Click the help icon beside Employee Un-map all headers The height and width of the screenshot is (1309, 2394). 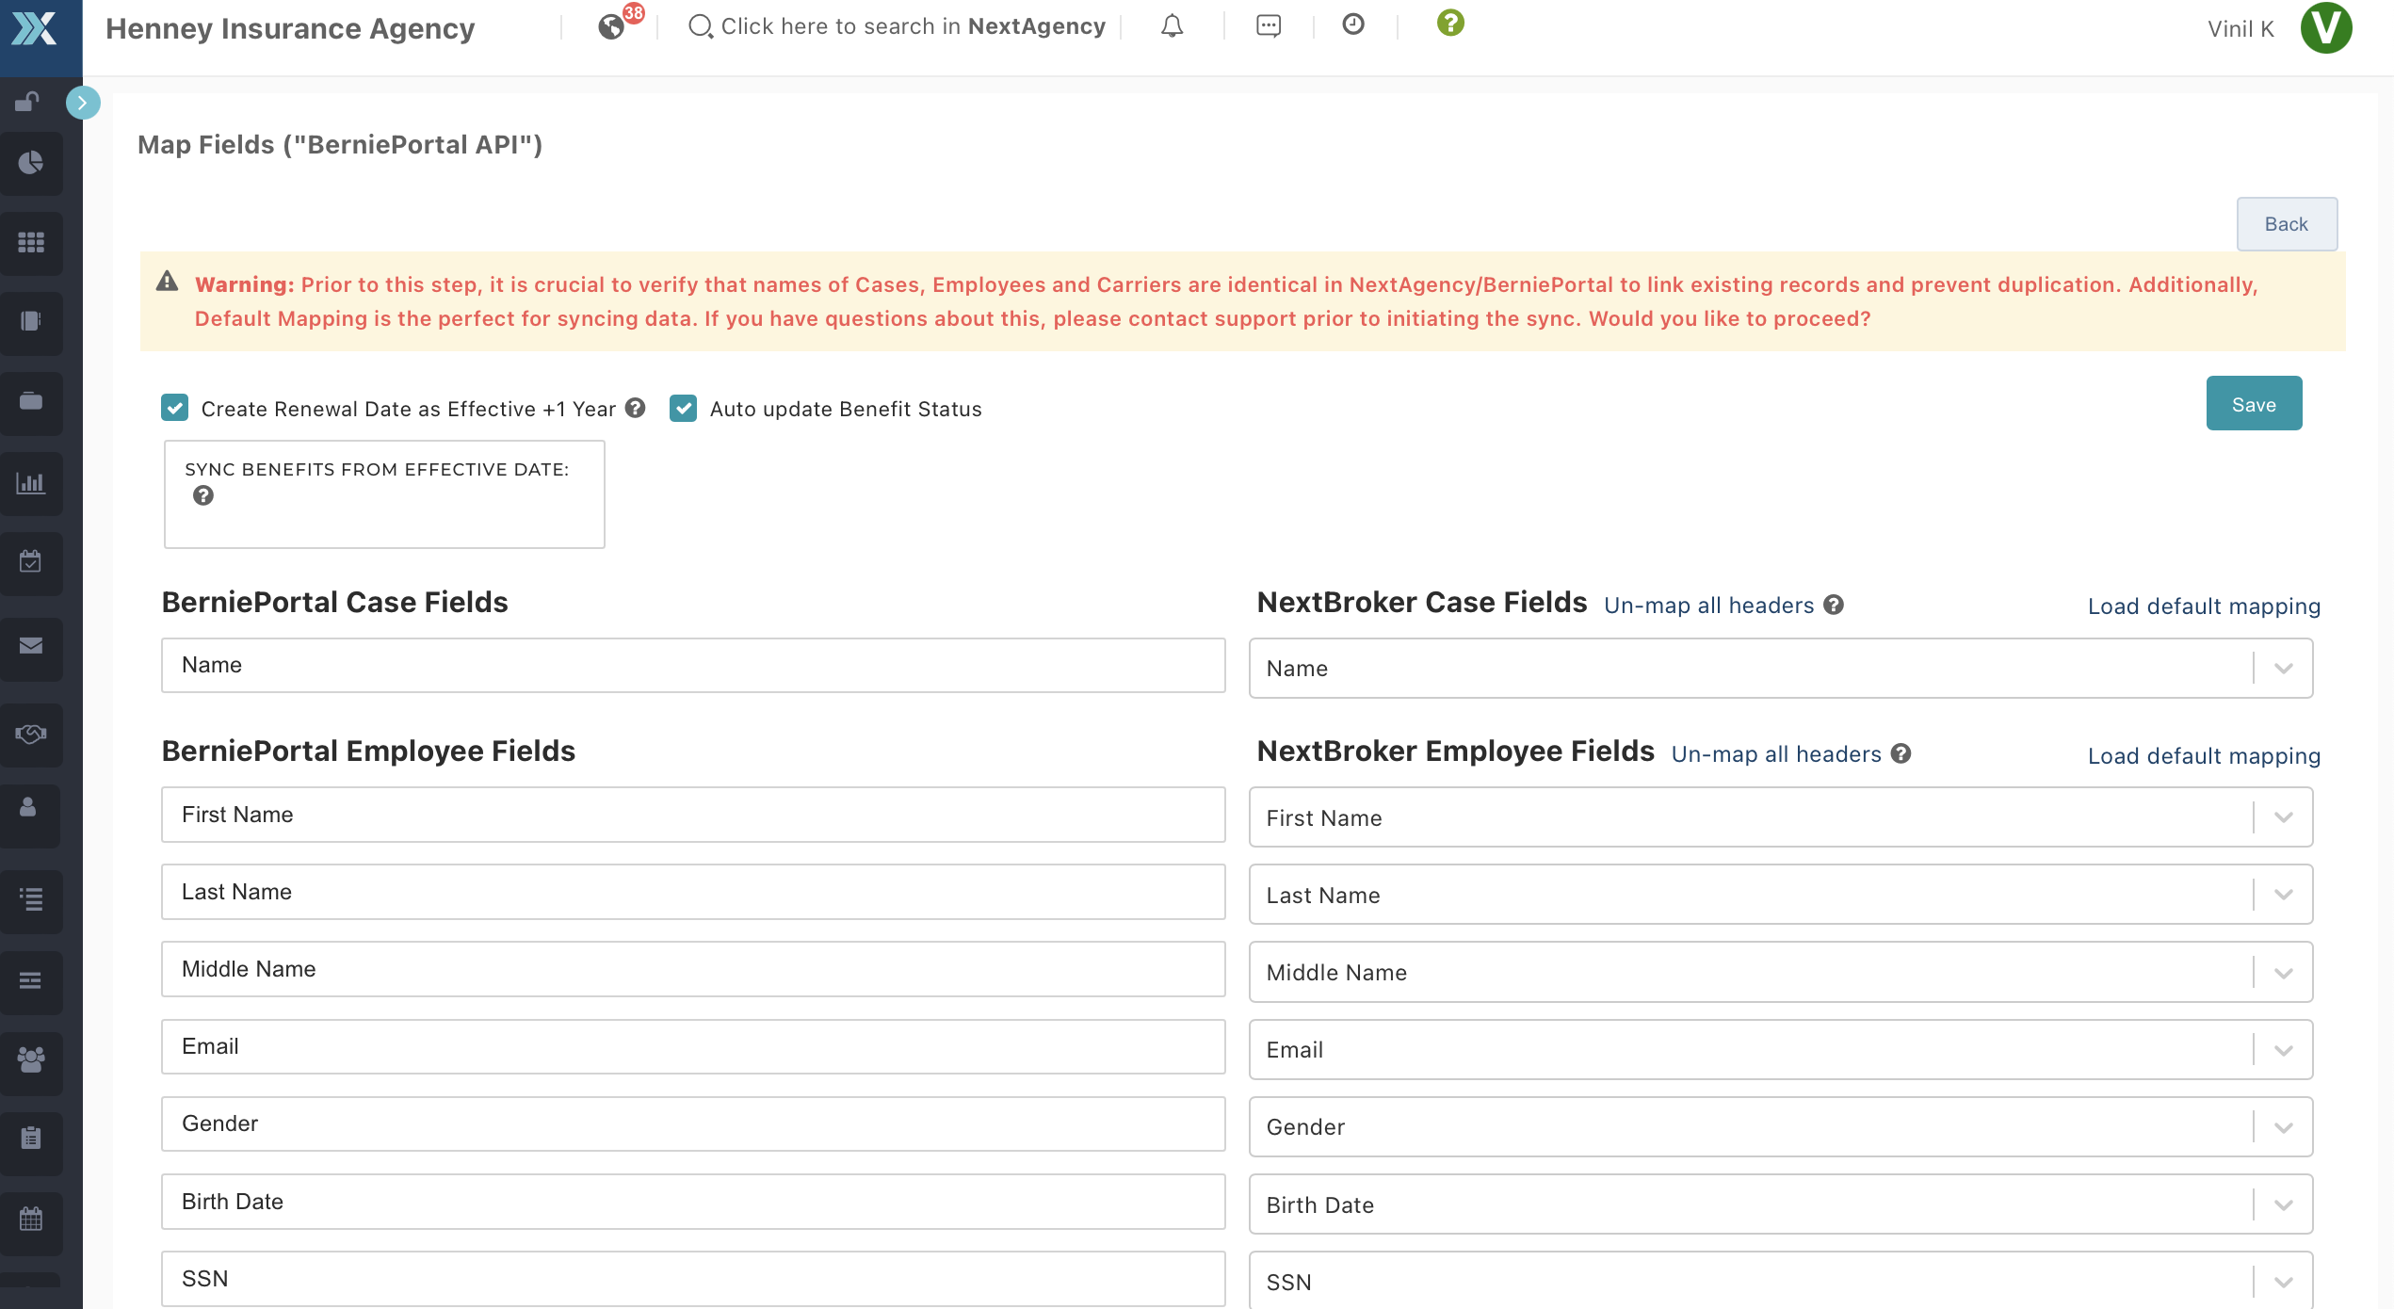(1901, 753)
